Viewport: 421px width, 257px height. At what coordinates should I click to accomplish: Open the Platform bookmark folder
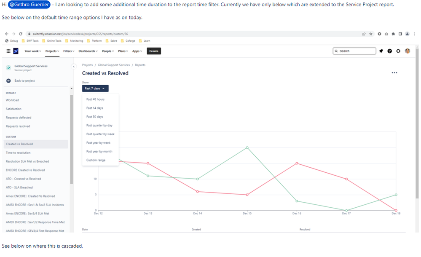pos(94,41)
